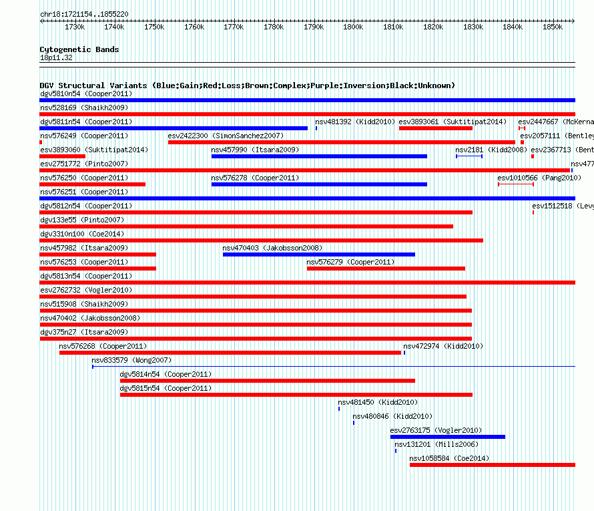
Task: Click nsv481392 (Kidd2010) label
Action: 355,122
